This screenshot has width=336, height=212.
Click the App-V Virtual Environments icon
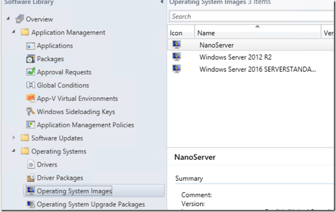tap(30, 98)
